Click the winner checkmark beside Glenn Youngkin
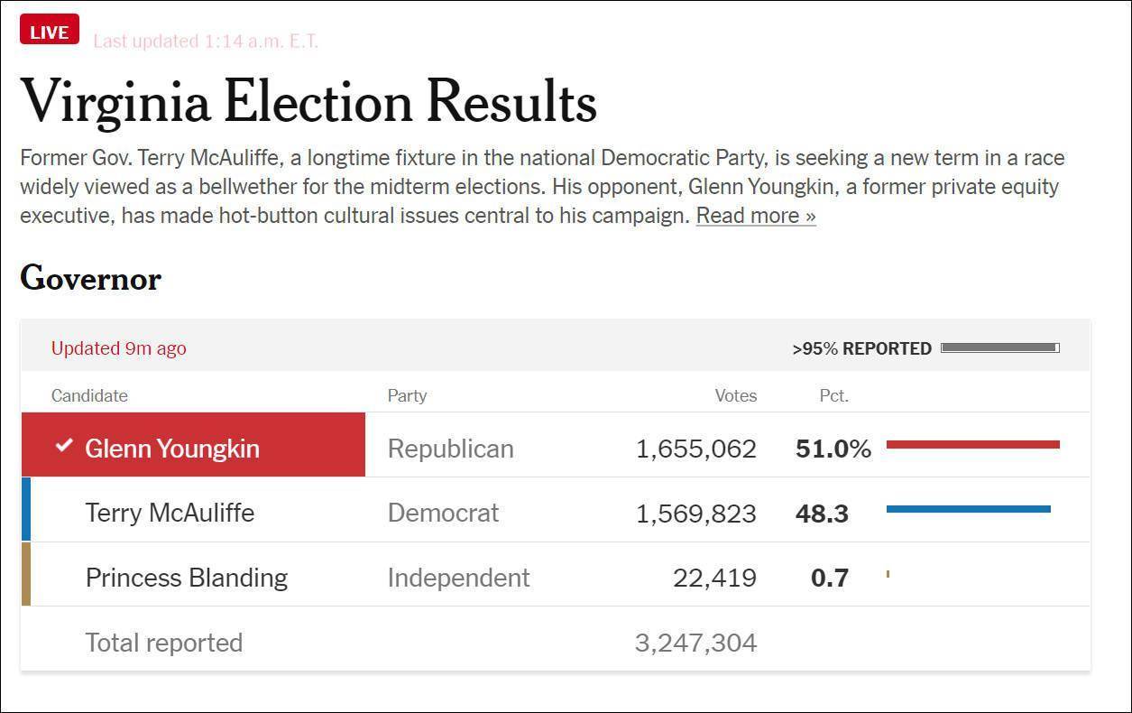Viewport: 1132px width, 713px height. click(63, 445)
